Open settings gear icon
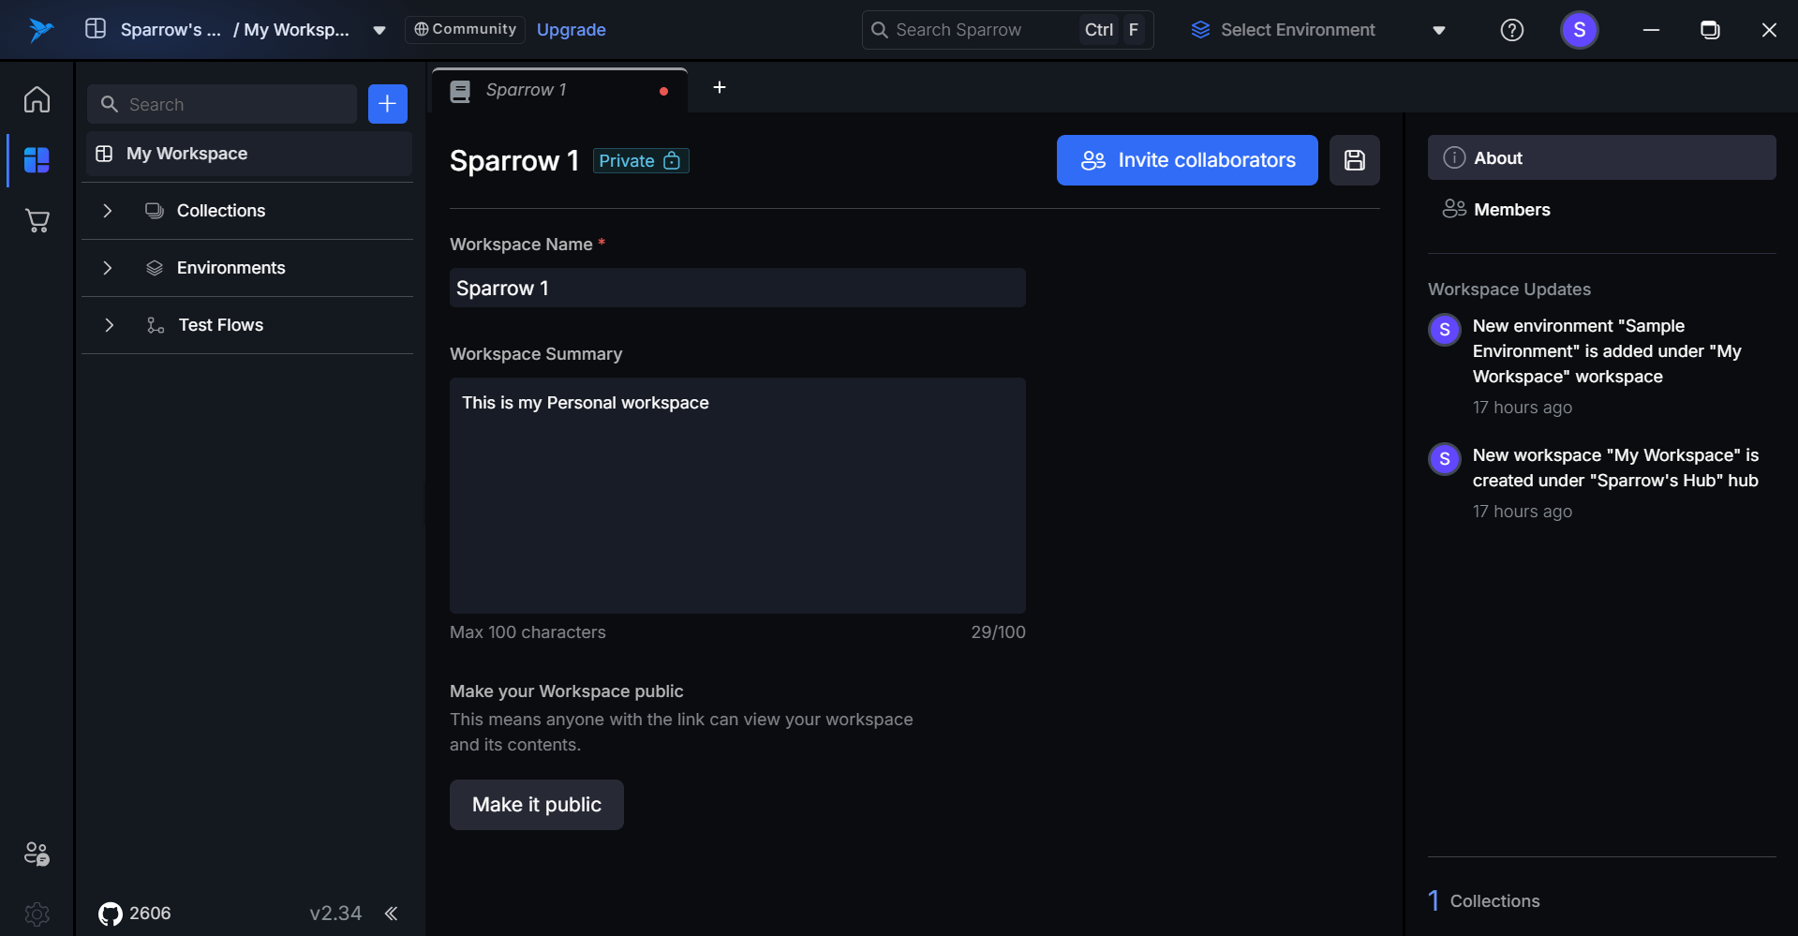1798x936 pixels. click(x=37, y=914)
